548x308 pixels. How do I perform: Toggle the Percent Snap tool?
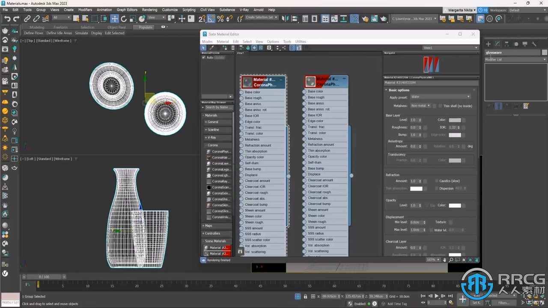(x=220, y=18)
